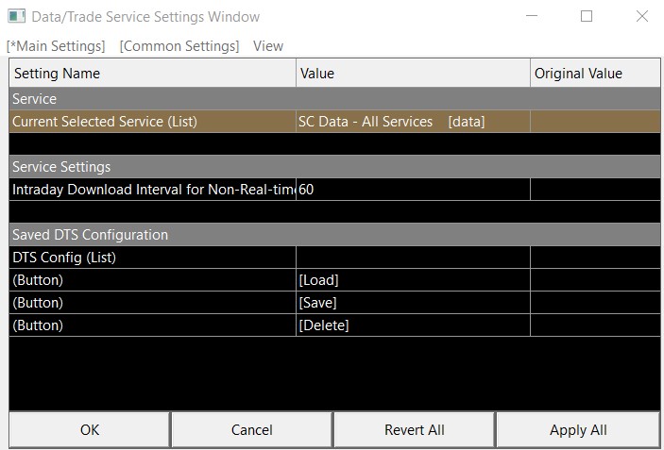
Task: Click the Original Value column header
Action: pyautogui.click(x=594, y=73)
